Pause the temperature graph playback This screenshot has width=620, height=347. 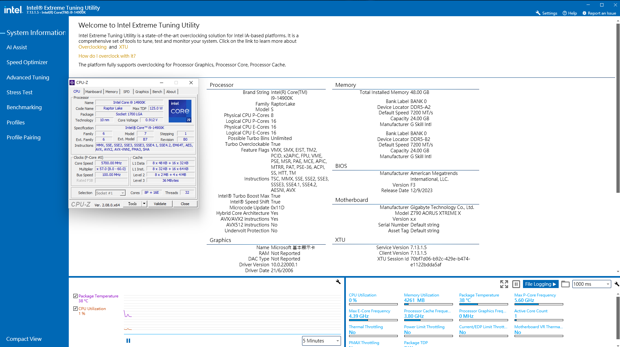click(128, 341)
